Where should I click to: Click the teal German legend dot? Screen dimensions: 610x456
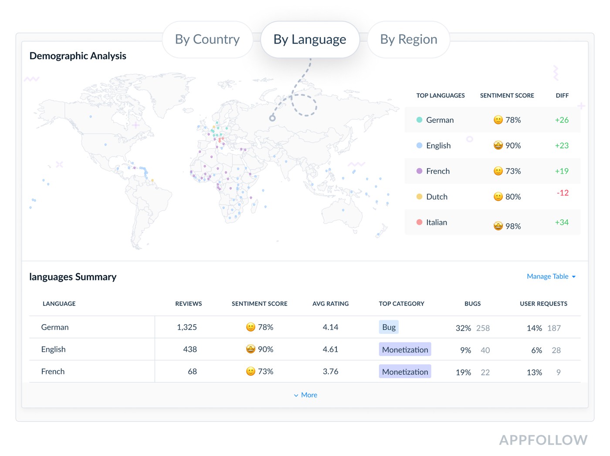tap(419, 120)
